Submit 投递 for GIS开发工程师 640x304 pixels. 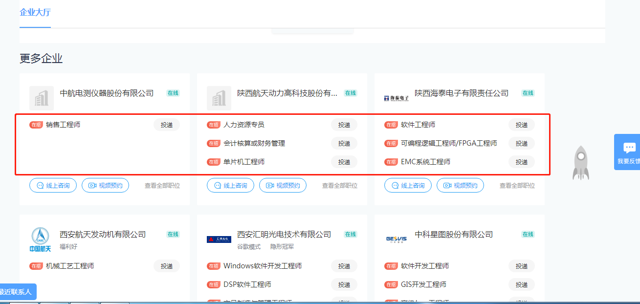click(x=521, y=284)
